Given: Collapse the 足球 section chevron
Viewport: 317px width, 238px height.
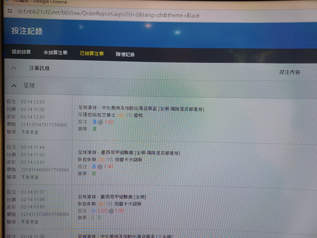Looking at the screenshot, I should click(14, 86).
